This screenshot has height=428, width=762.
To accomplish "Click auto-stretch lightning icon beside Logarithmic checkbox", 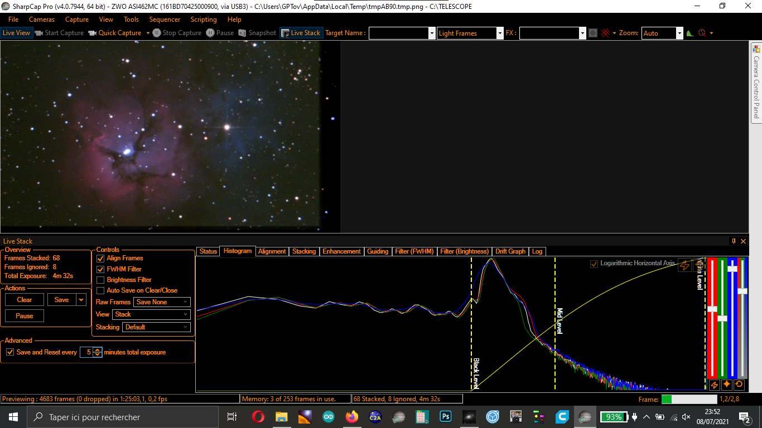I will point(684,266).
